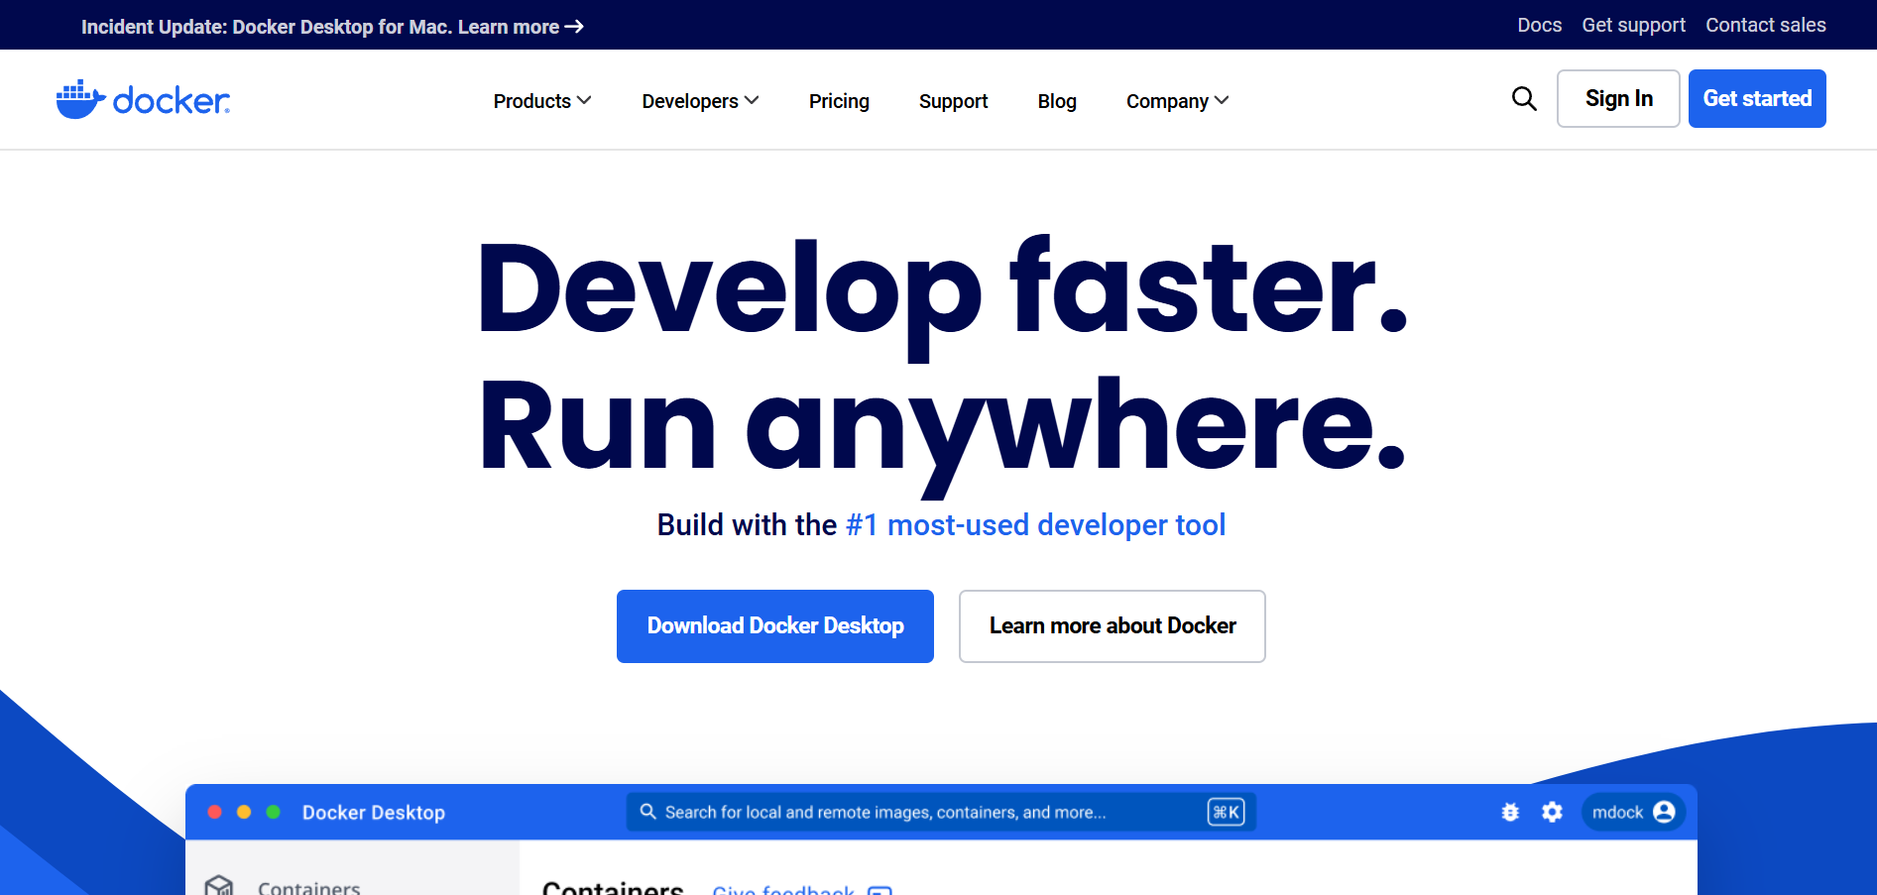
Task: Click the Sign In button
Action: (x=1618, y=99)
